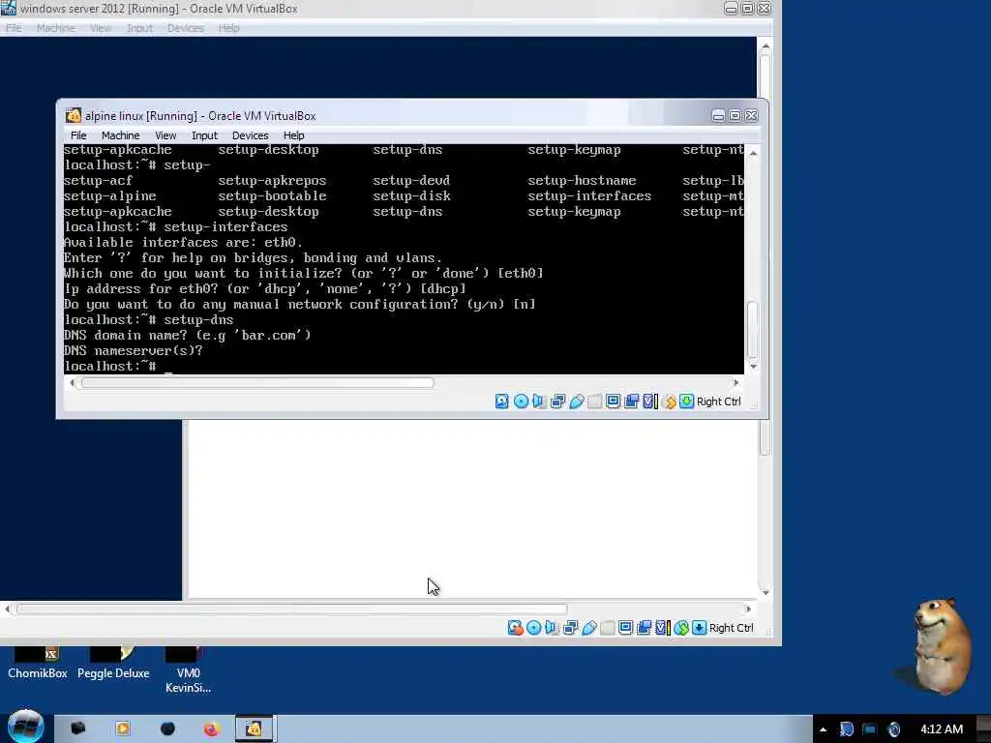
Task: Click right scroll arrow of alpine linux horizontal scrollbar
Action: [736, 382]
